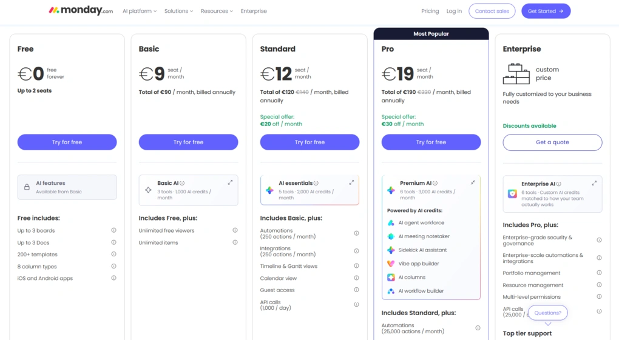This screenshot has width=619, height=340.
Task: Click info icon for Calendar view
Action: point(356,278)
